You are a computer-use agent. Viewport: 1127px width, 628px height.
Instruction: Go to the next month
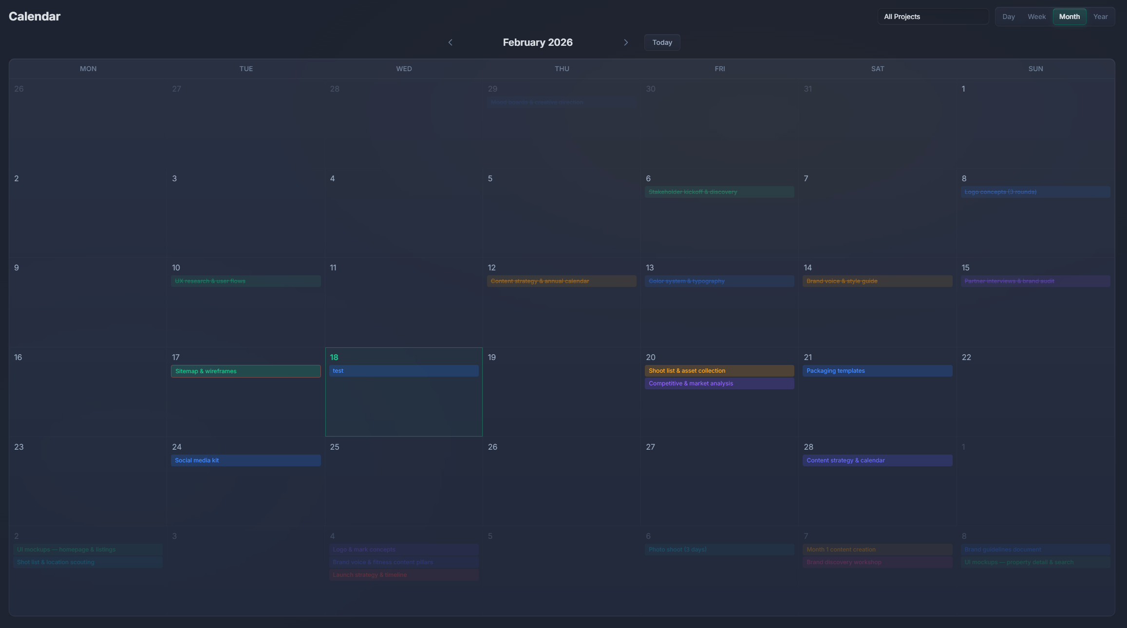click(626, 42)
